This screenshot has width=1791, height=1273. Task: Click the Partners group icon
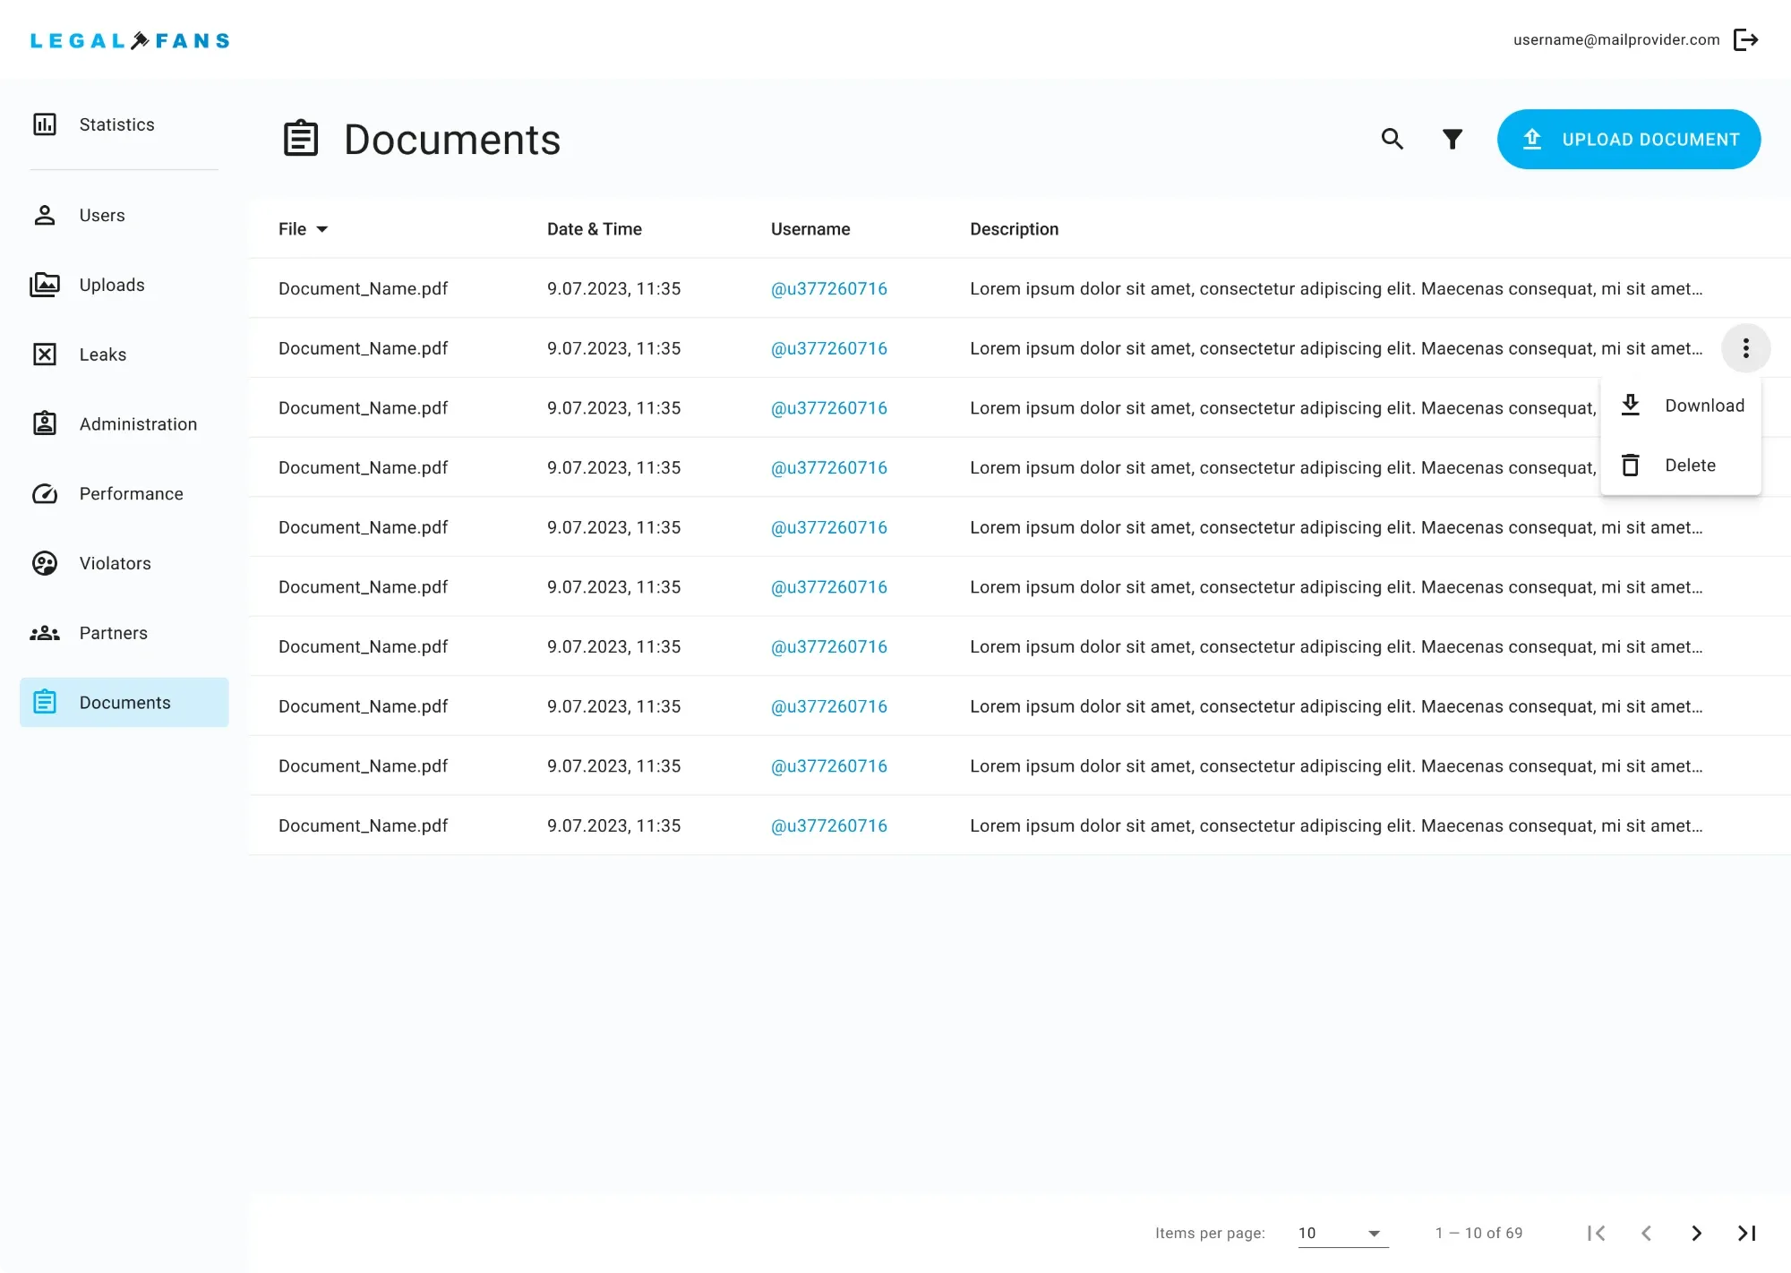(45, 633)
